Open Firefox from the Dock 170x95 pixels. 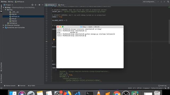(x=67, y=93)
